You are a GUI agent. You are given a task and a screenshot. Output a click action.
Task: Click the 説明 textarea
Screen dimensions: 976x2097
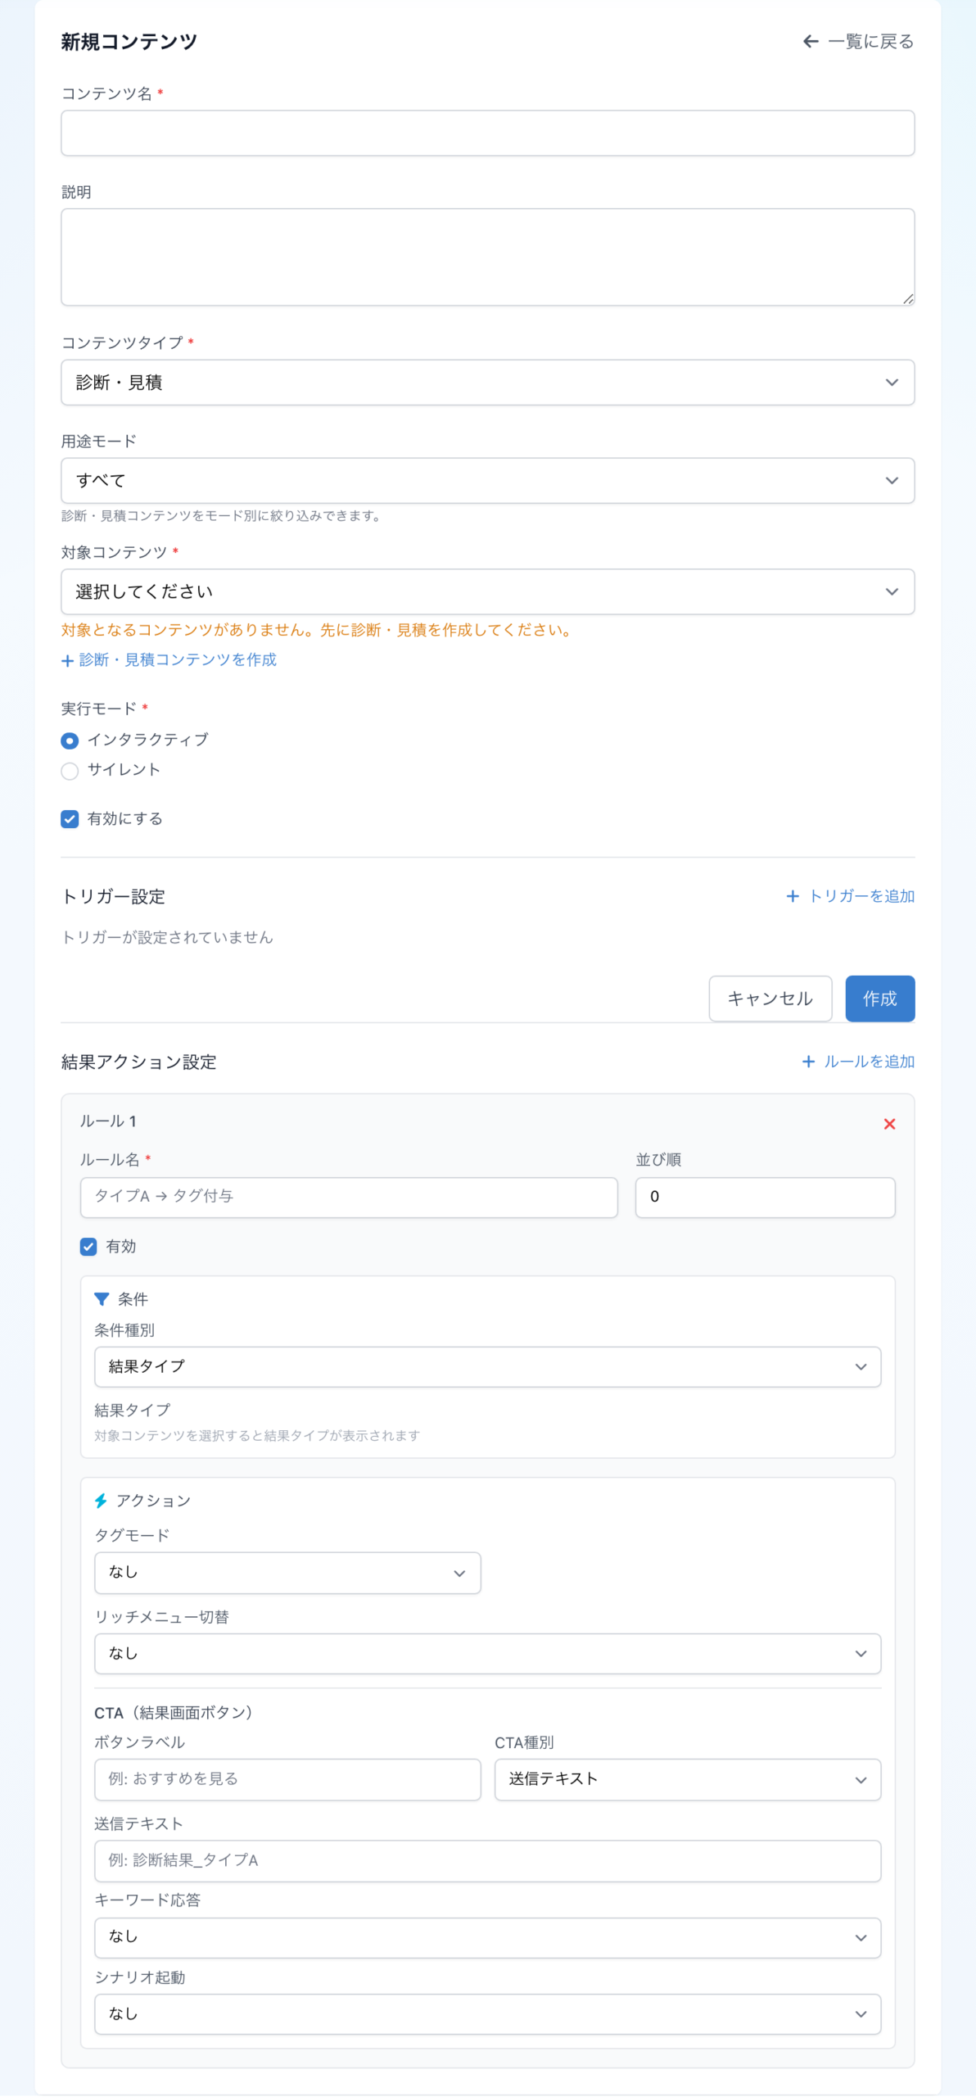pos(488,257)
